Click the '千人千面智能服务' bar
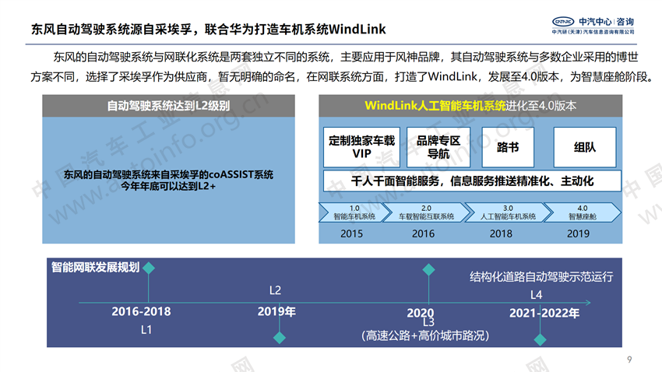The image size is (662, 372). [x=472, y=181]
